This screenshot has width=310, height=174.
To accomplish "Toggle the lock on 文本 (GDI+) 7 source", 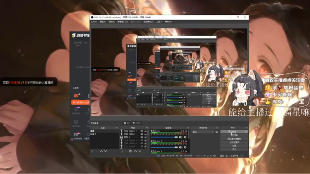I will pos(146,131).
